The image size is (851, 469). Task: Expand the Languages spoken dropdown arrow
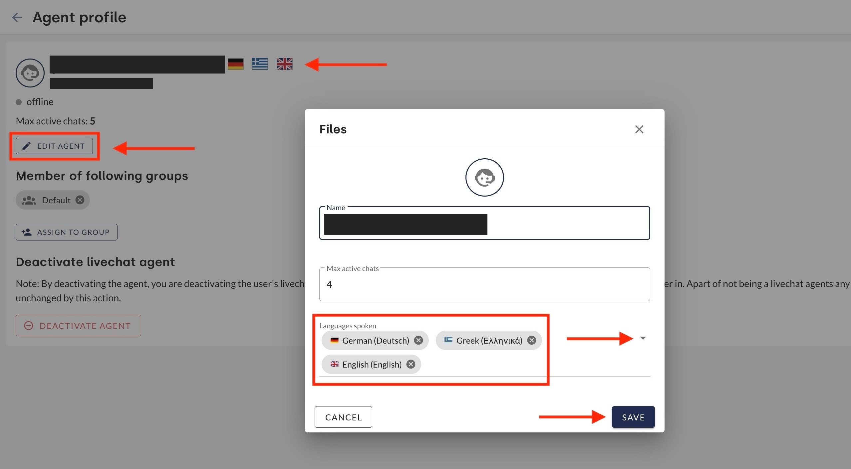click(643, 338)
